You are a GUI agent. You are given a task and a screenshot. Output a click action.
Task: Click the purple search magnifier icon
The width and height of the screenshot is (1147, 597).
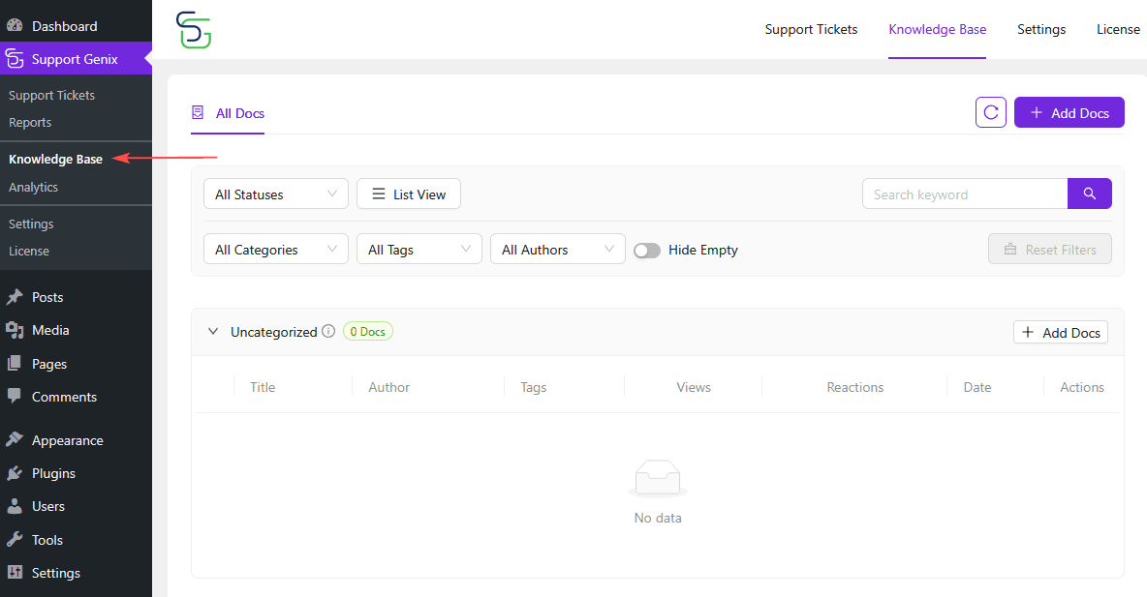tap(1090, 194)
